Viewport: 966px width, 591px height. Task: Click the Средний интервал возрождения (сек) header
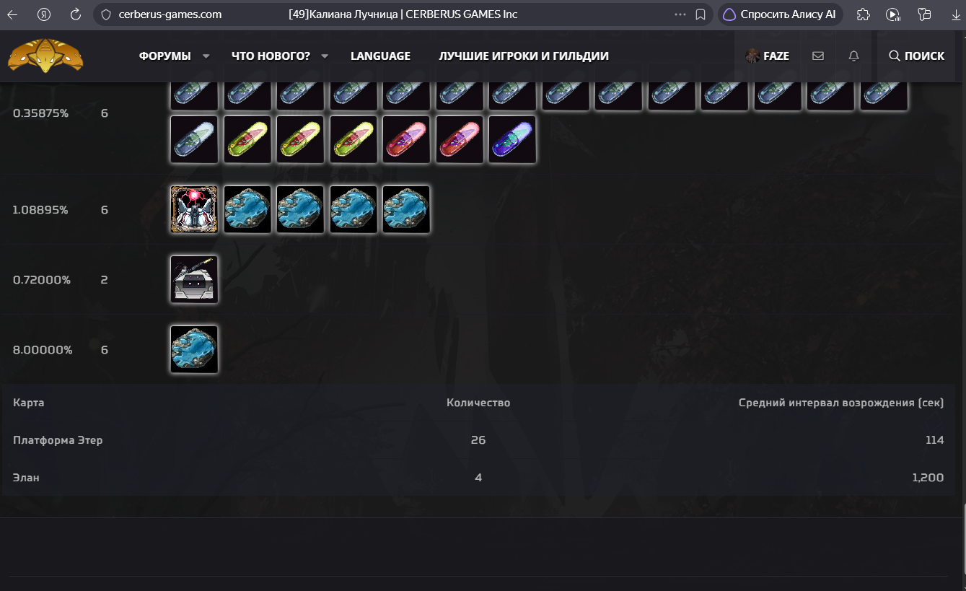tap(841, 402)
